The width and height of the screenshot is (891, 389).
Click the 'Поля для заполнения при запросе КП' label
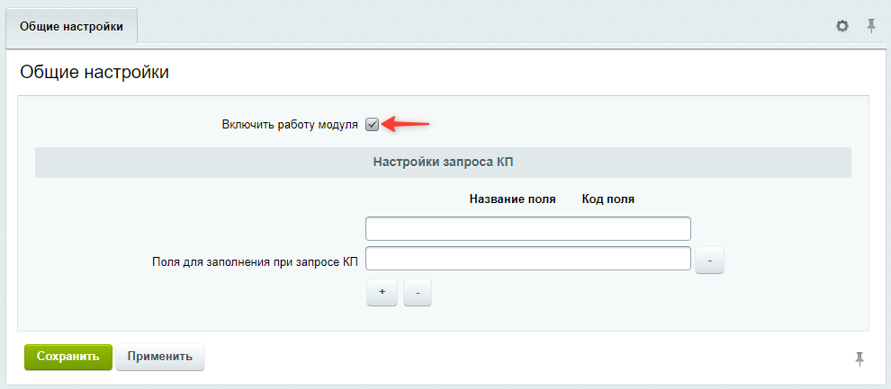(x=255, y=262)
